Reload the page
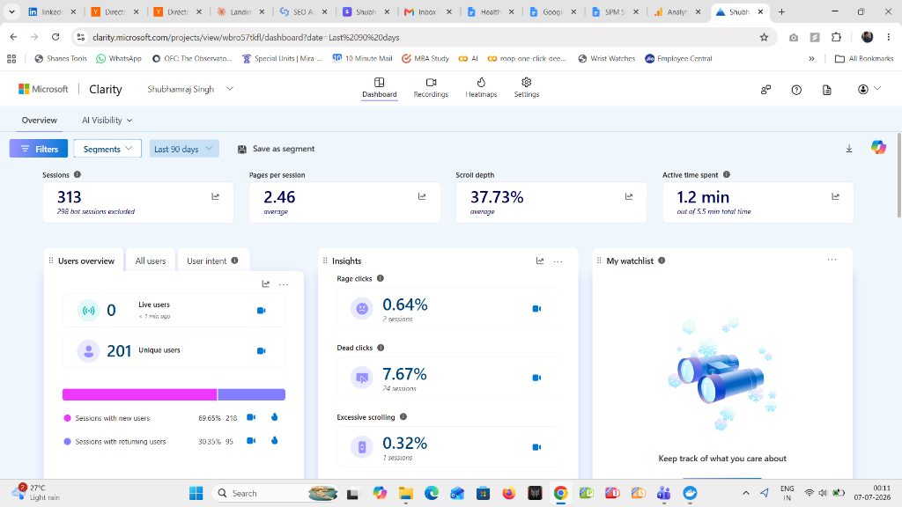Image resolution: width=902 pixels, height=507 pixels. (55, 37)
